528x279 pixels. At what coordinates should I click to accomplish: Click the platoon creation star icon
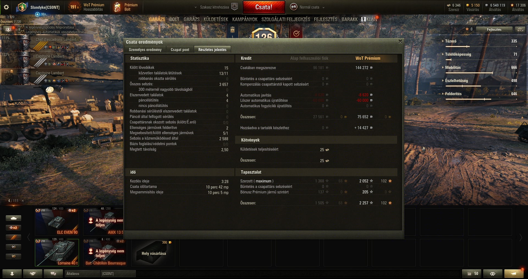point(235,7)
